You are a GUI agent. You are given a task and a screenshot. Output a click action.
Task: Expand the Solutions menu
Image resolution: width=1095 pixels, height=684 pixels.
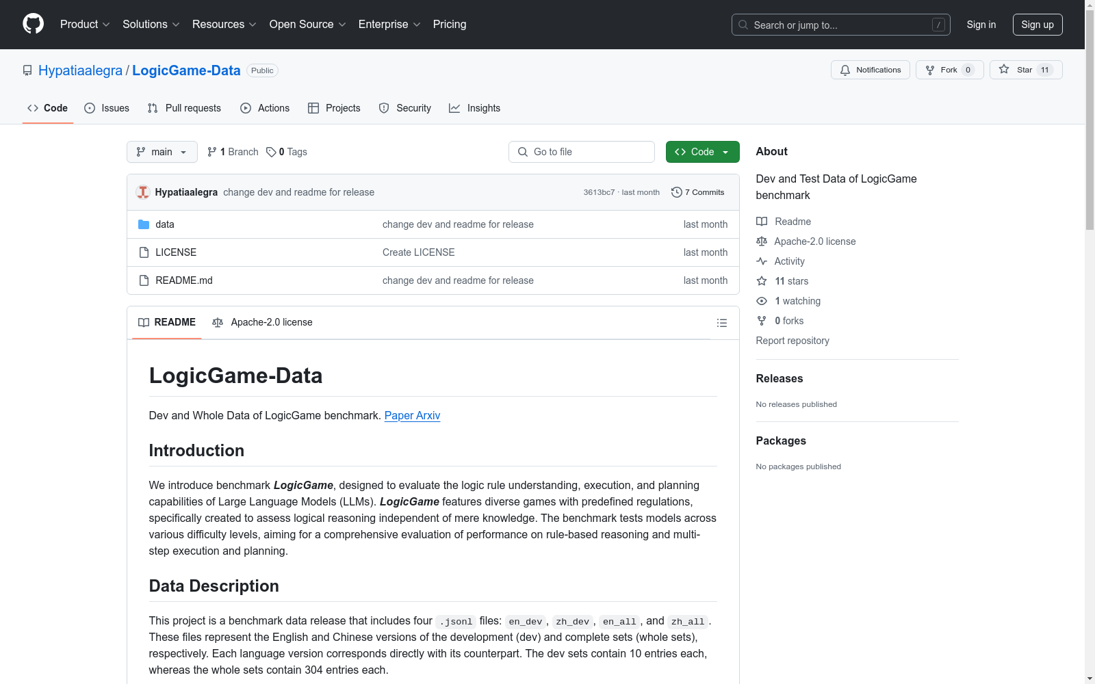point(151,25)
